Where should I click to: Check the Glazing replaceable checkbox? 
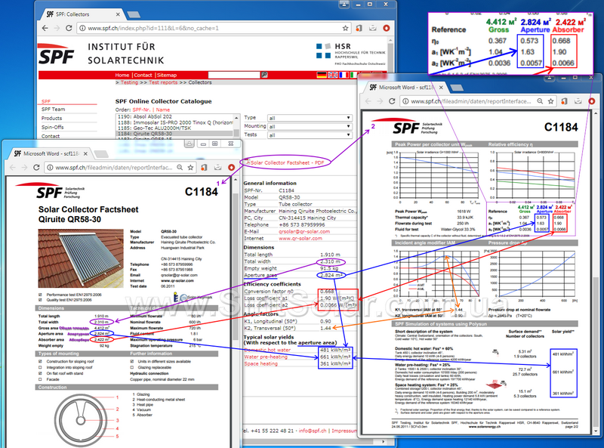132,367
